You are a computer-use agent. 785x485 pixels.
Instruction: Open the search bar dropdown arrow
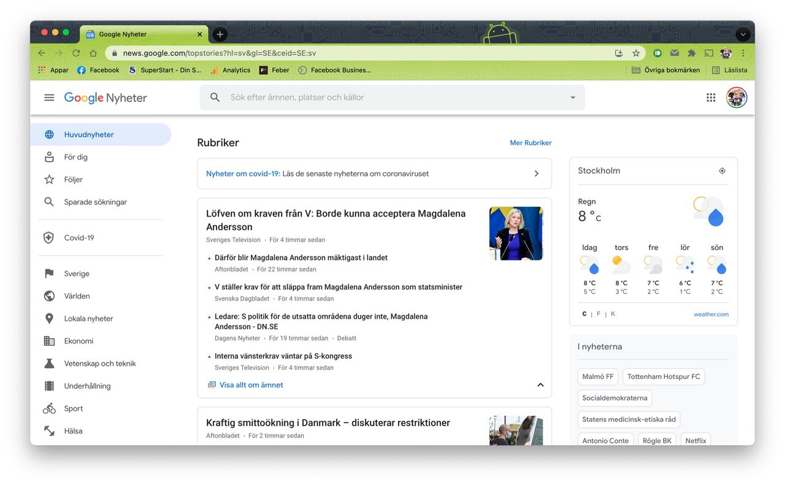coord(572,97)
